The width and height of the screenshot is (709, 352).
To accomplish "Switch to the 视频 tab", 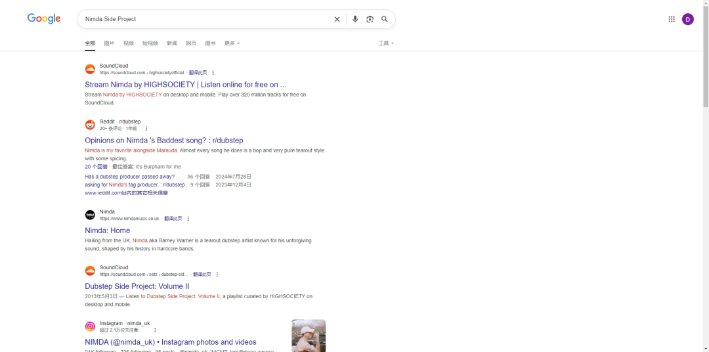I will coord(129,43).
